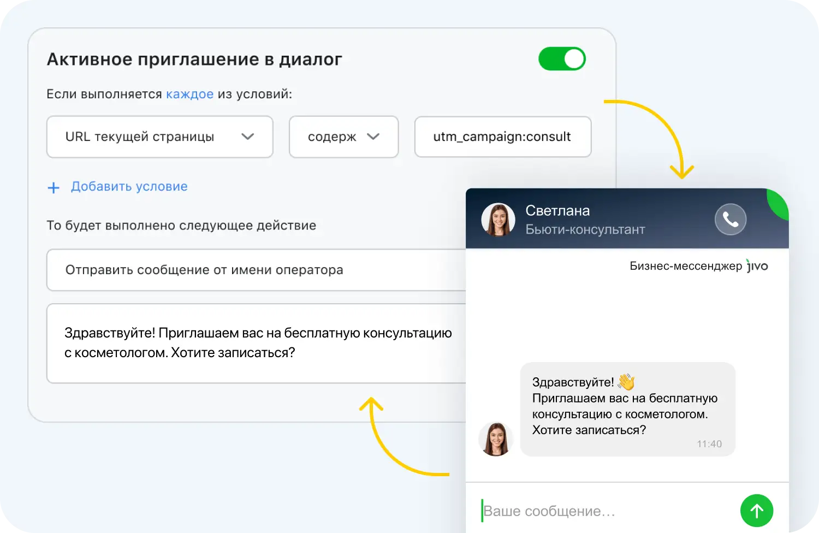Click the greeting message bubble in chat
Viewport: 819px width, 533px height.
click(628, 409)
